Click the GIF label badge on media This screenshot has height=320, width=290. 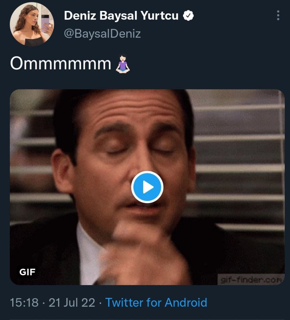coord(27,272)
